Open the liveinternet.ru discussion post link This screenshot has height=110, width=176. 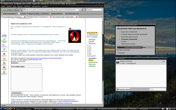[x=44, y=58]
